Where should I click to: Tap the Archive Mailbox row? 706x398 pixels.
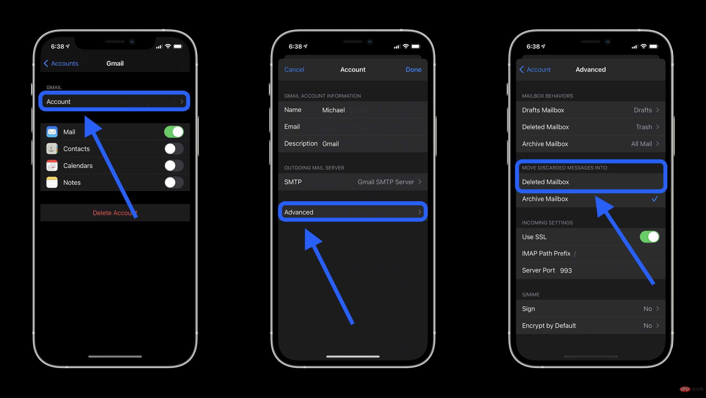pos(590,199)
